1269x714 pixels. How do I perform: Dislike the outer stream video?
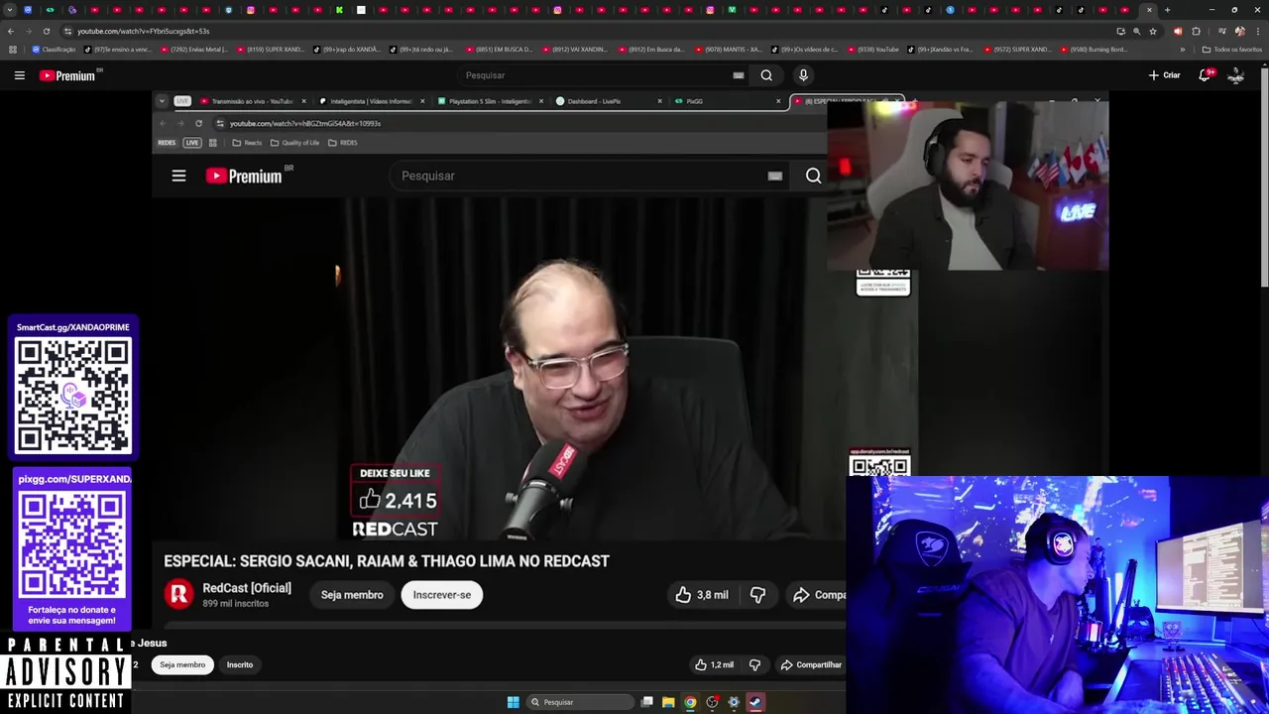[x=754, y=664]
